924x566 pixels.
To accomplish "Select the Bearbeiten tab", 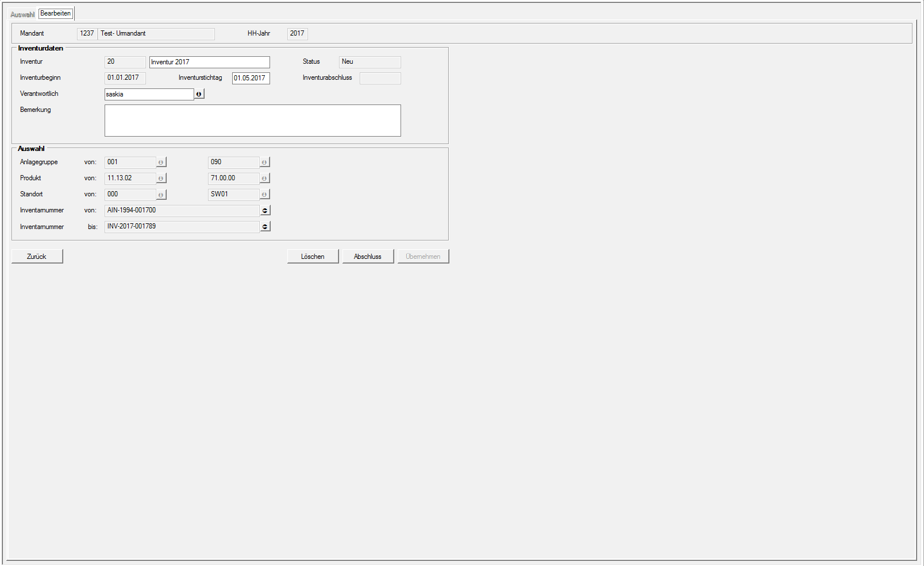I will click(56, 14).
